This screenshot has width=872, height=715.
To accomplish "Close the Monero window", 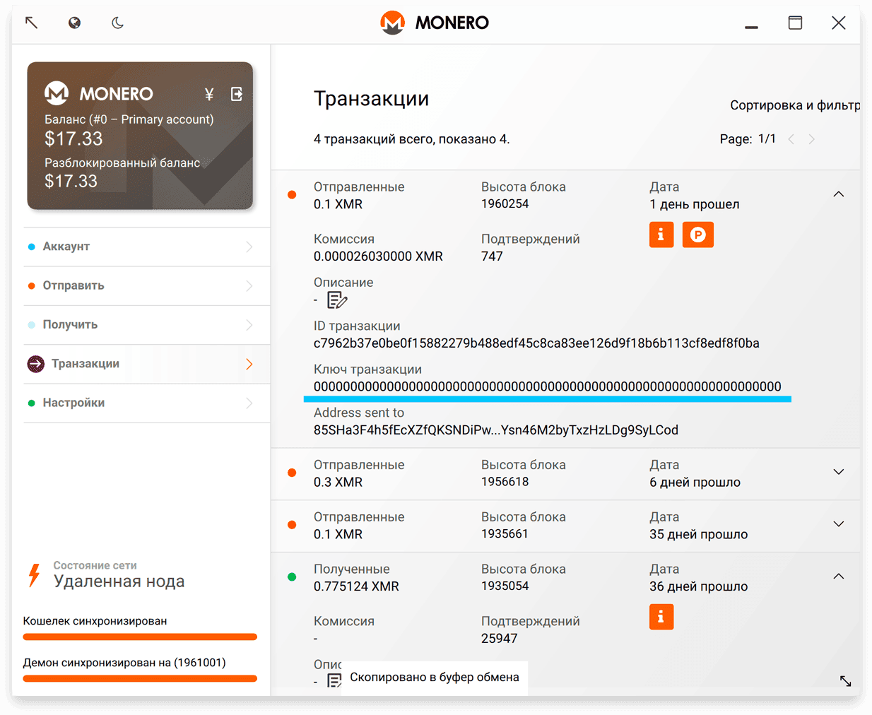I will tap(838, 23).
